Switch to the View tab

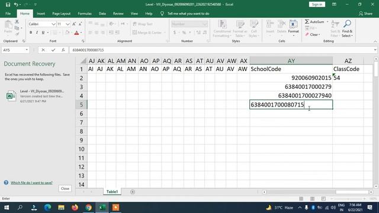134,14
